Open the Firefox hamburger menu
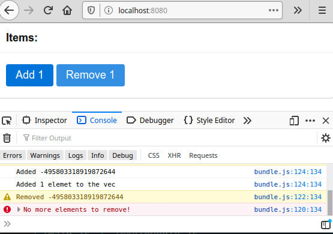This screenshot has width=333, height=234. click(322, 10)
